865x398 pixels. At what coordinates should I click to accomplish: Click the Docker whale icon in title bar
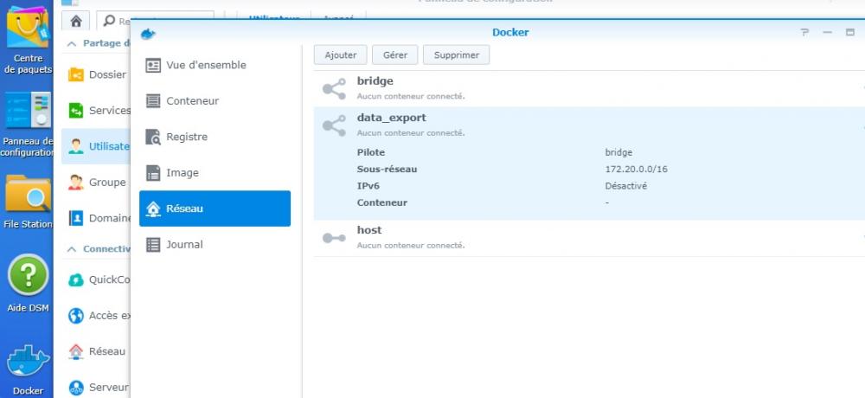(148, 34)
